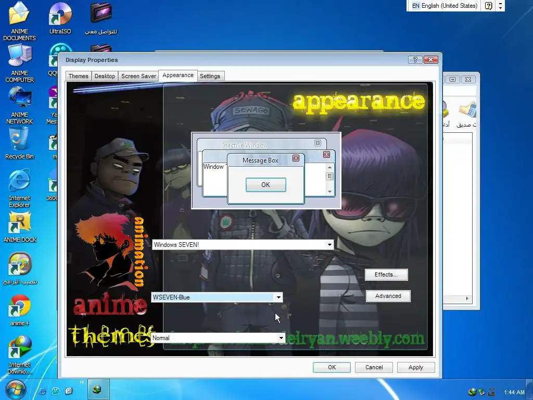Click the Inactive Window preview title
This screenshot has width=533, height=400.
click(x=245, y=145)
